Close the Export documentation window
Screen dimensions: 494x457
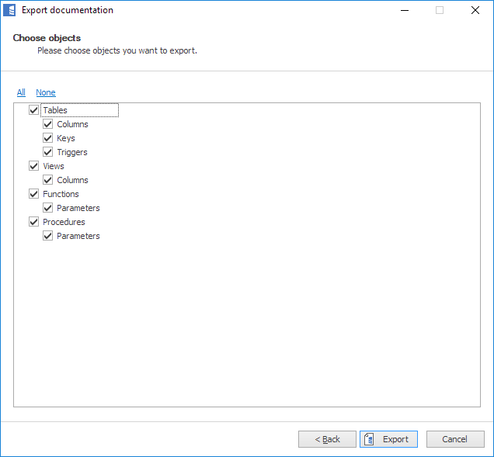pos(475,11)
